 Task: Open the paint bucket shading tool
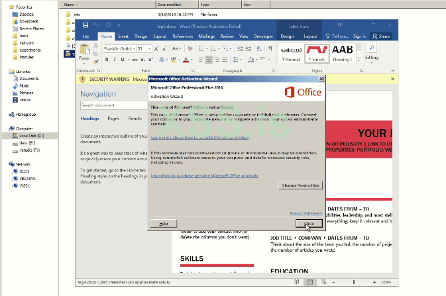pos(251,60)
